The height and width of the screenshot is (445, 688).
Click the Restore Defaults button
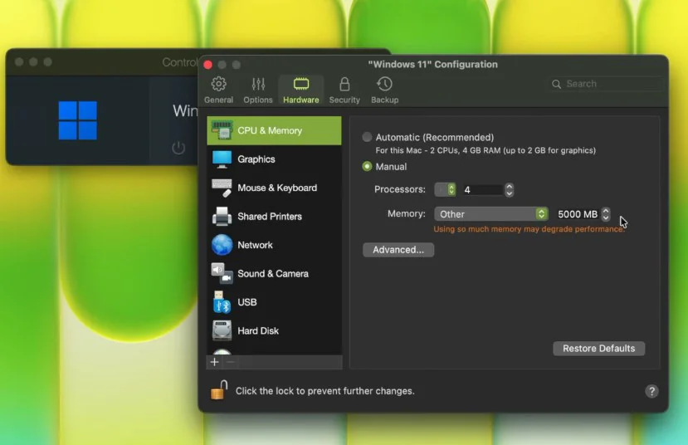coord(598,349)
